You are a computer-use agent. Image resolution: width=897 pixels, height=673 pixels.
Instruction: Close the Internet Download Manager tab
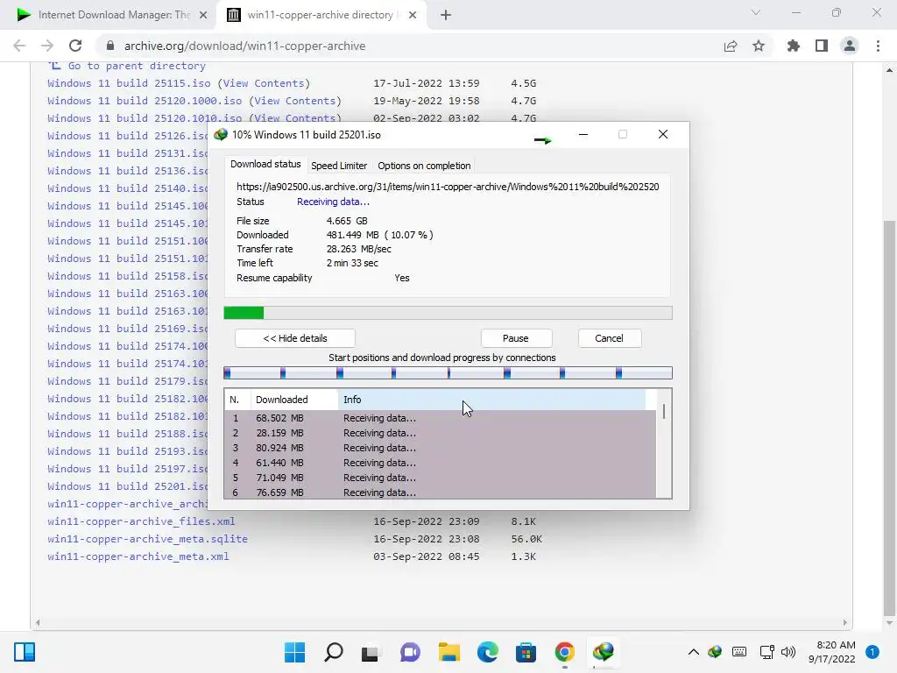pyautogui.click(x=203, y=15)
